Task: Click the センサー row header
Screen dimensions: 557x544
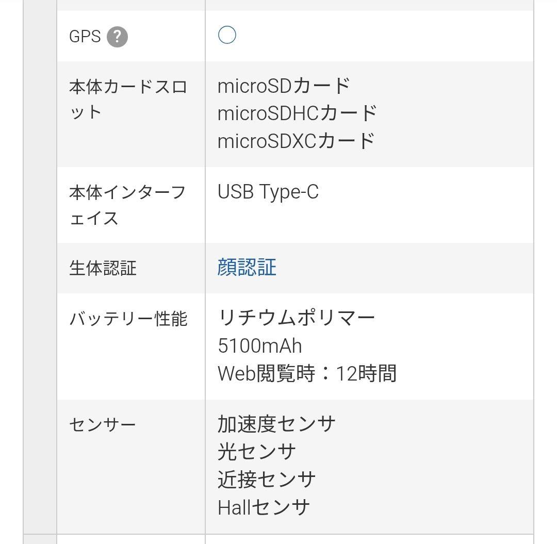Action: click(95, 423)
